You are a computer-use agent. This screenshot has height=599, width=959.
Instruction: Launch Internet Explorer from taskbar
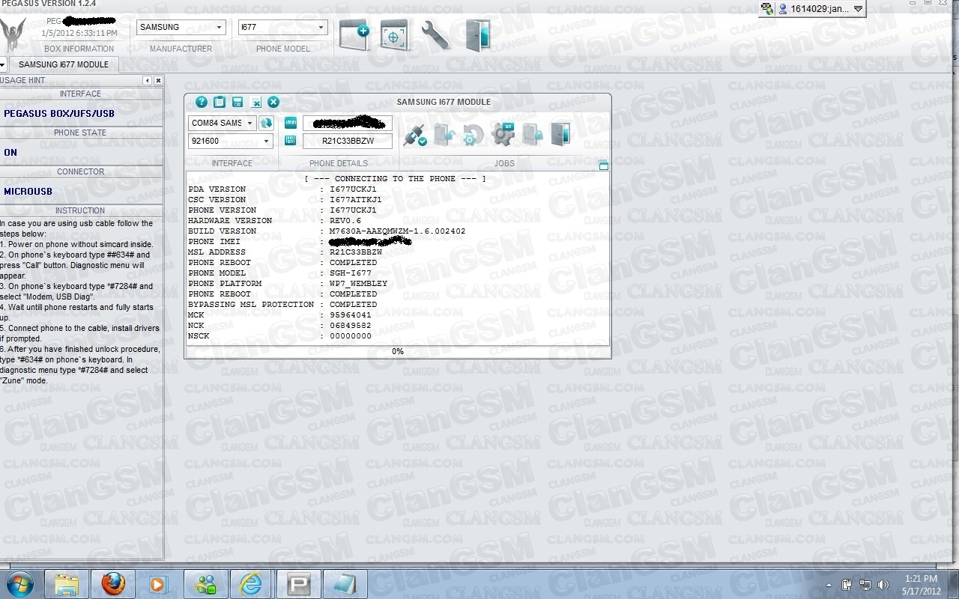point(251,584)
